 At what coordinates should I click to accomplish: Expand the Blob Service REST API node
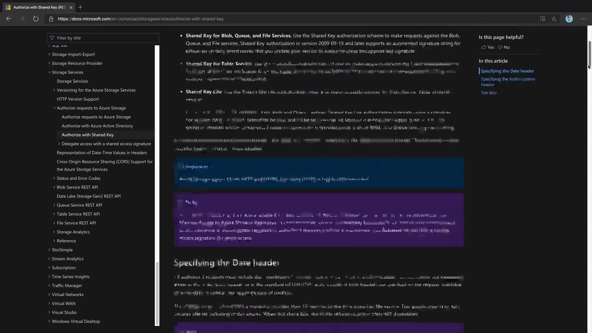(x=54, y=187)
